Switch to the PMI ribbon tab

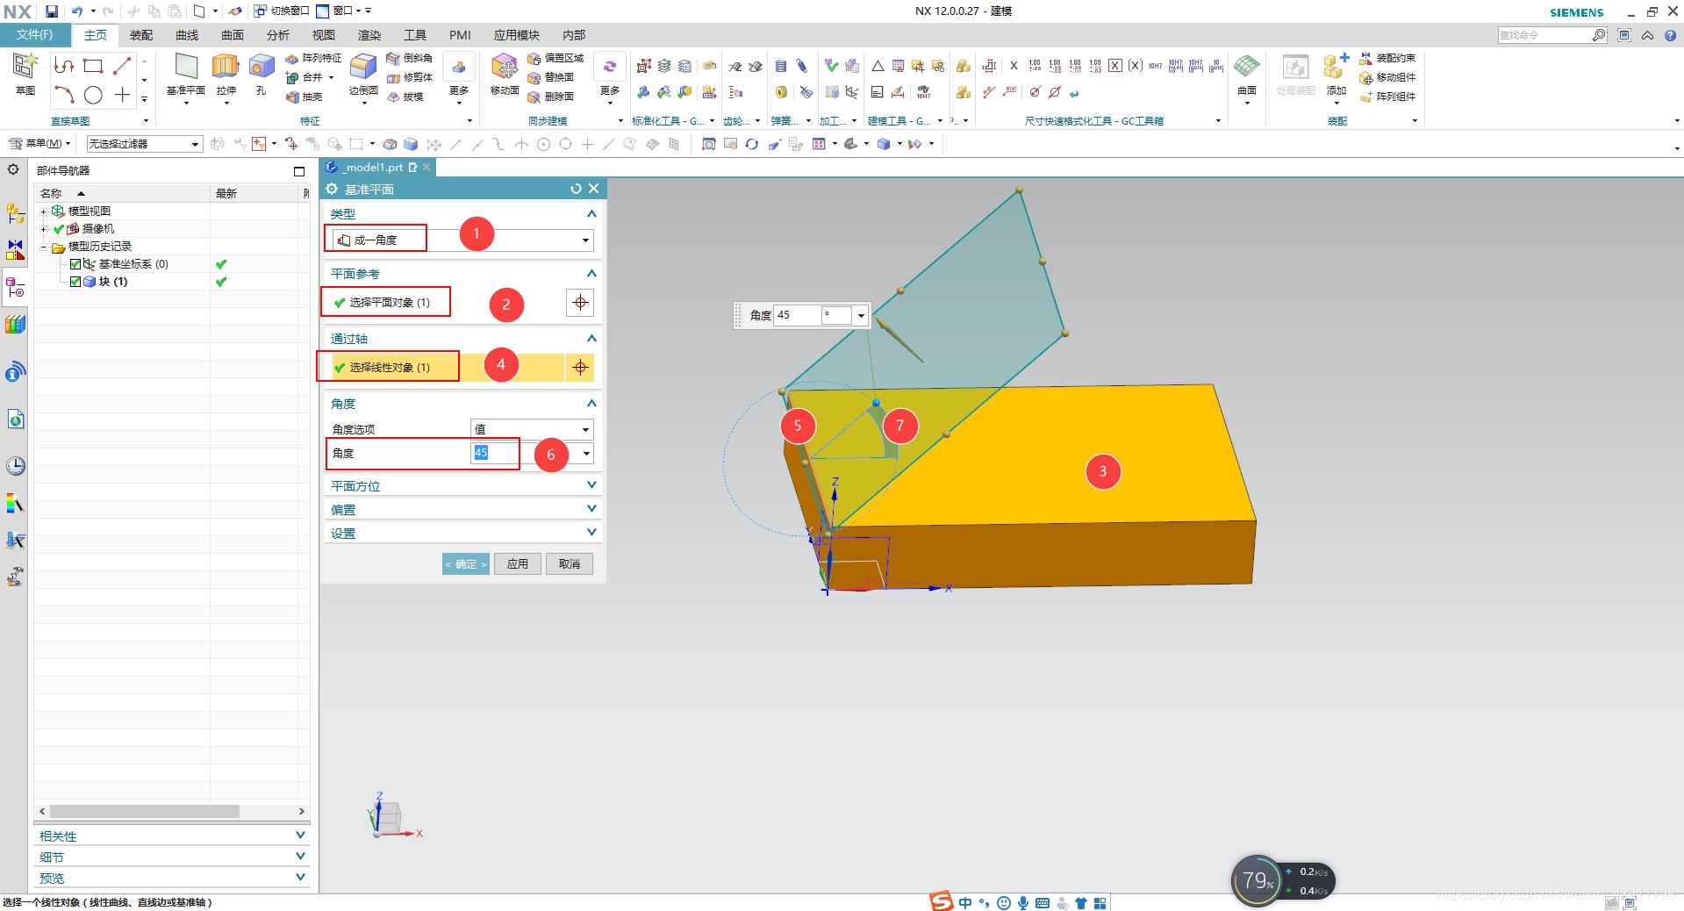coord(460,35)
